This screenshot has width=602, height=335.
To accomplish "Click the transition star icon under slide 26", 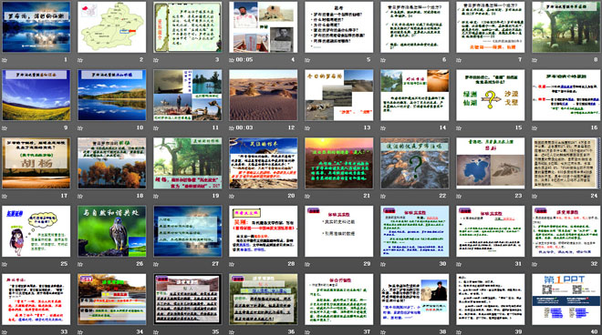I will point(80,264).
